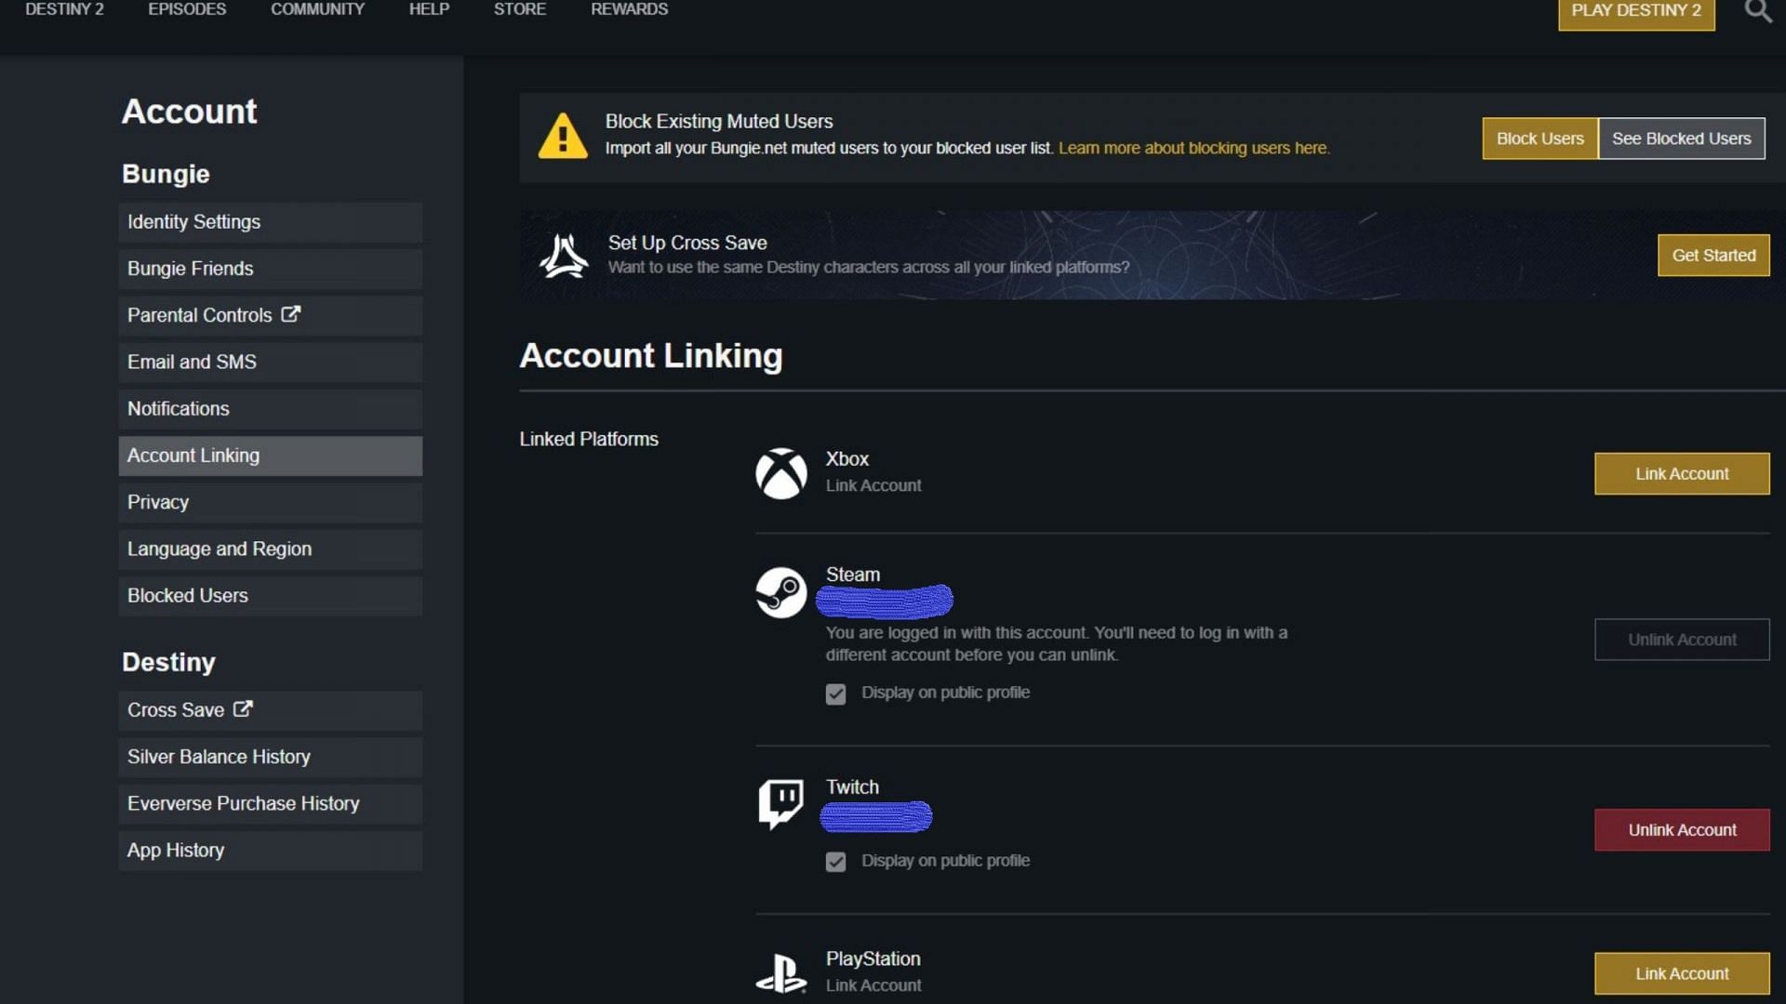Click the See Blocked Users button
Screen dimensions: 1786x1004
[1681, 139]
